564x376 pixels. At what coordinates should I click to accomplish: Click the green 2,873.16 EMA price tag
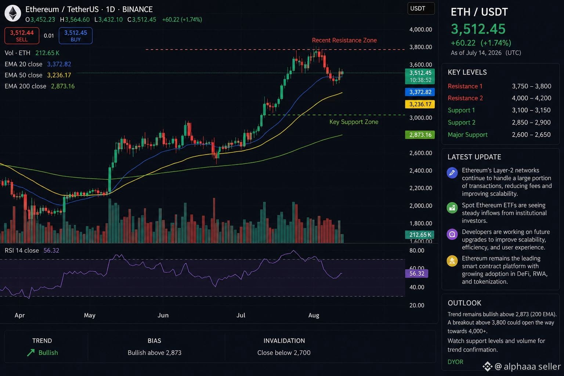tap(420, 135)
